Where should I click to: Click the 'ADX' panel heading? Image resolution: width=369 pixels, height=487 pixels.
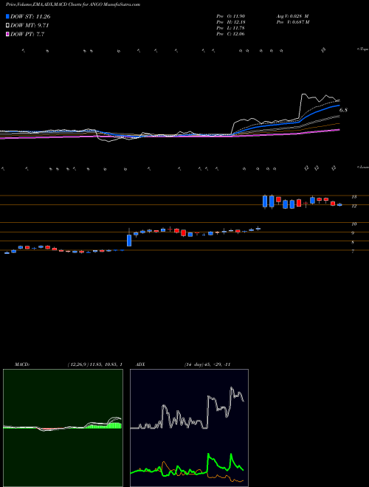(140, 365)
